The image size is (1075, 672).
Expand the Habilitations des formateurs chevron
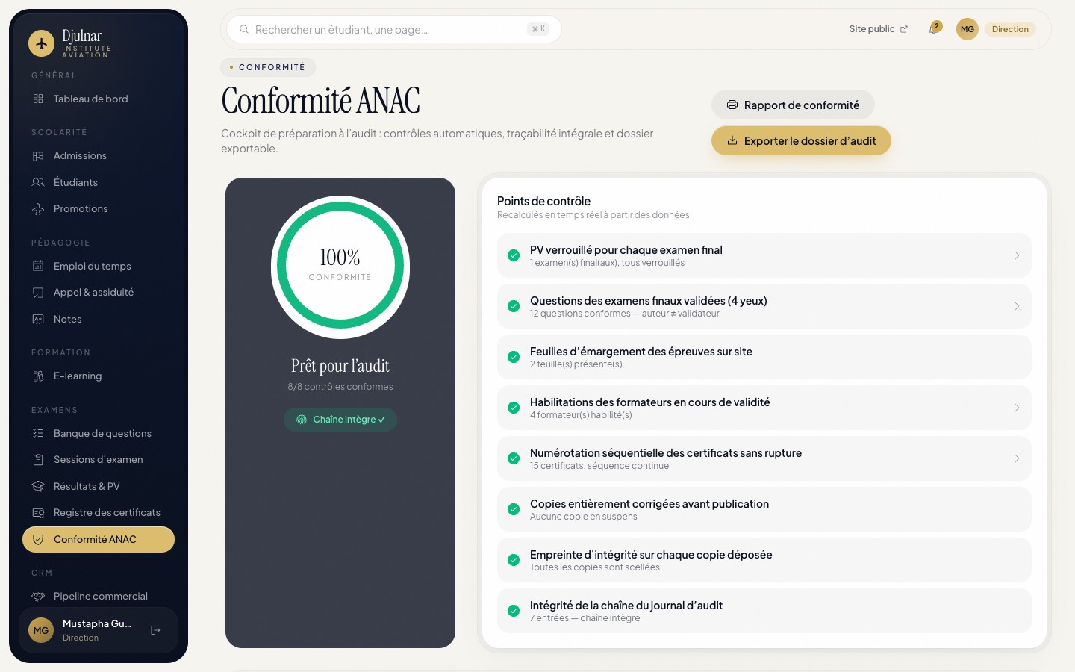pos(1017,408)
